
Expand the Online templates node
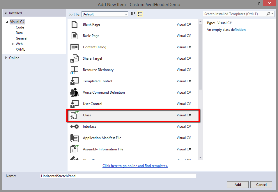tap(6, 58)
